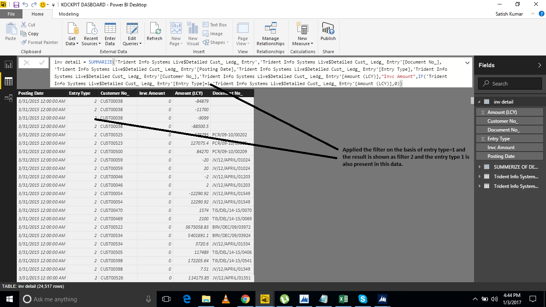Open Chrome from the taskbar

tap(245, 299)
